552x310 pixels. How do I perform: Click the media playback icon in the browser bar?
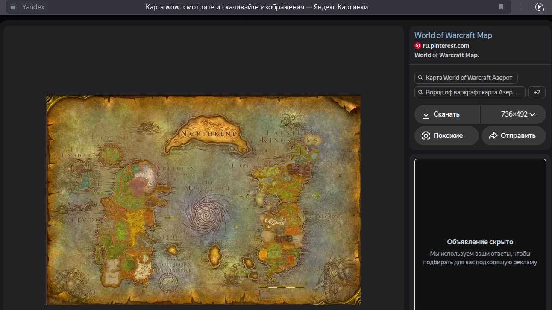[539, 7]
